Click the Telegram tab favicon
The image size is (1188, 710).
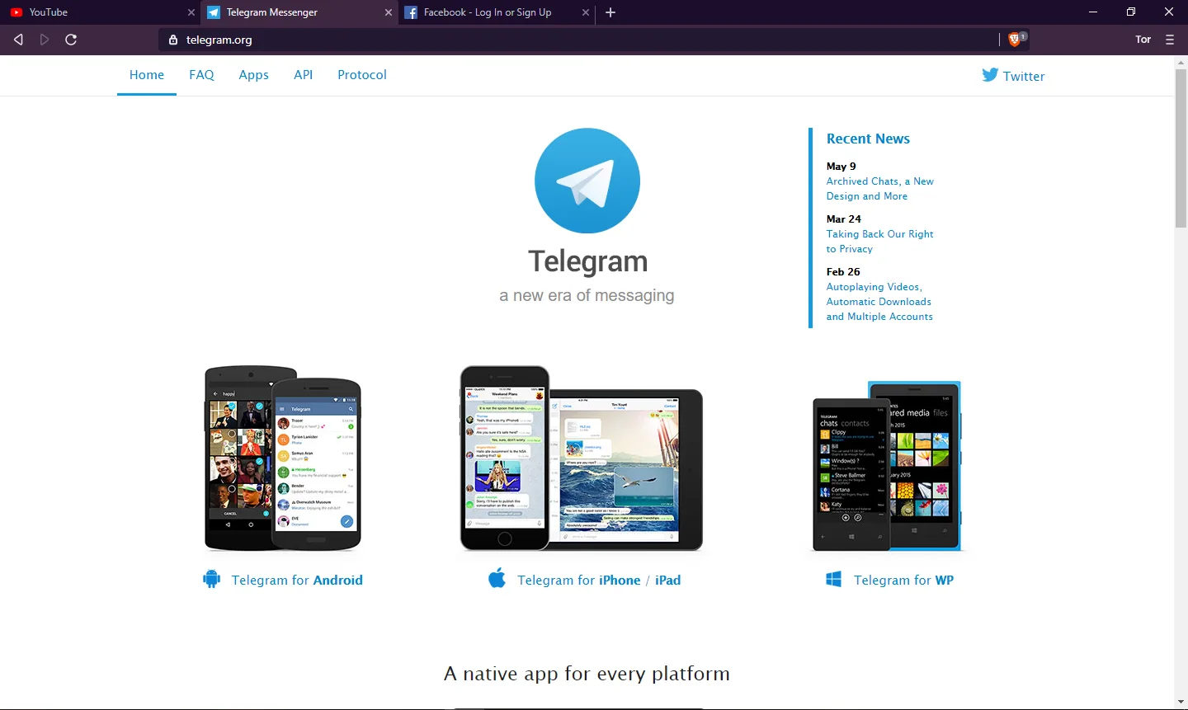[214, 12]
